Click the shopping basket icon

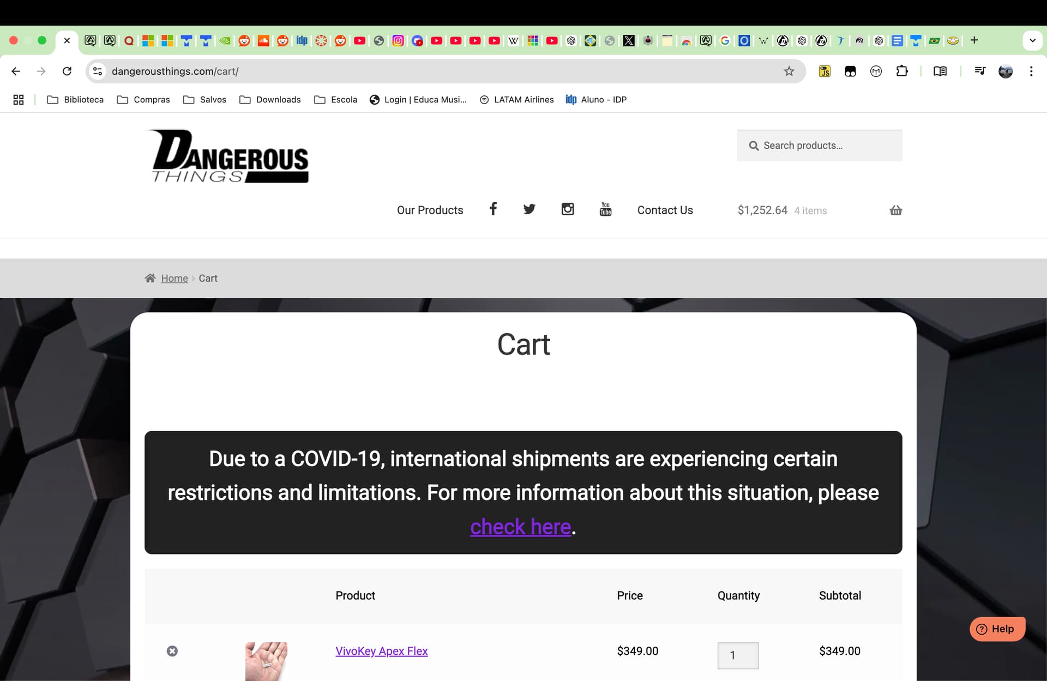[895, 210]
